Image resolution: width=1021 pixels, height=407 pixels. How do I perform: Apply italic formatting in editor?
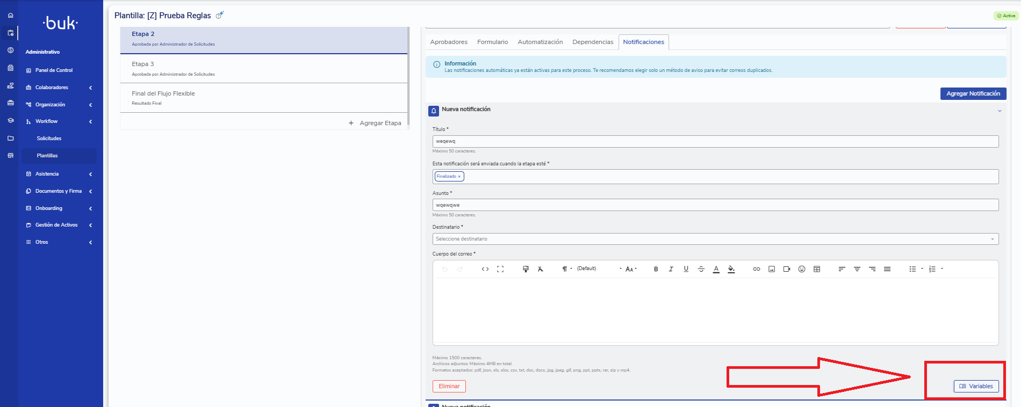coord(671,269)
